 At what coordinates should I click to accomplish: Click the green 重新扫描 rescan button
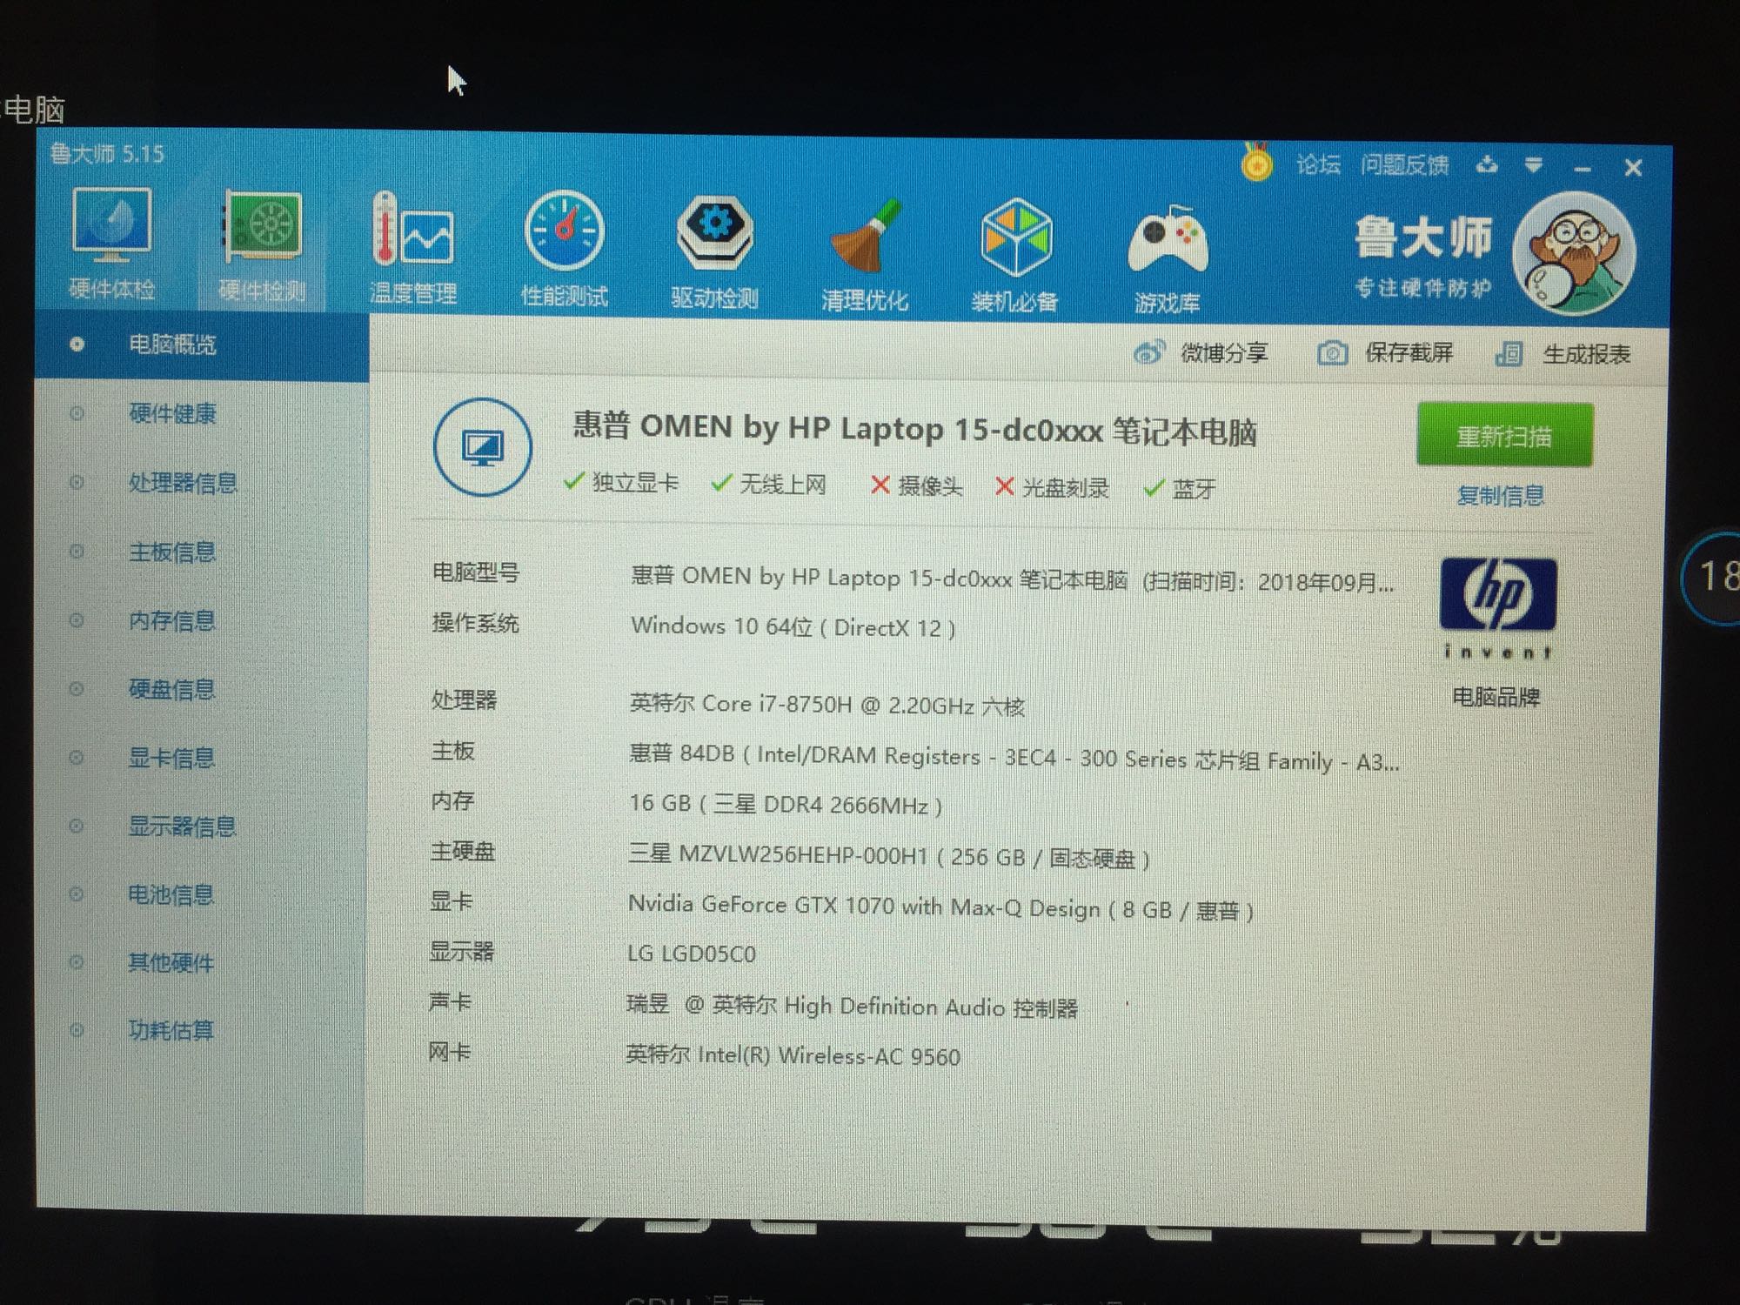1504,435
